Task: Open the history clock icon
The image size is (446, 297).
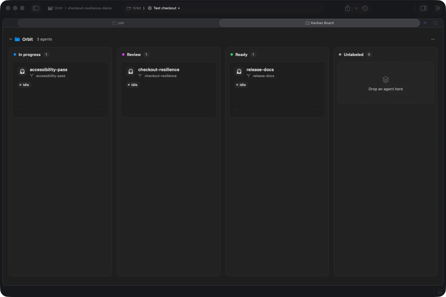Action: [365, 8]
